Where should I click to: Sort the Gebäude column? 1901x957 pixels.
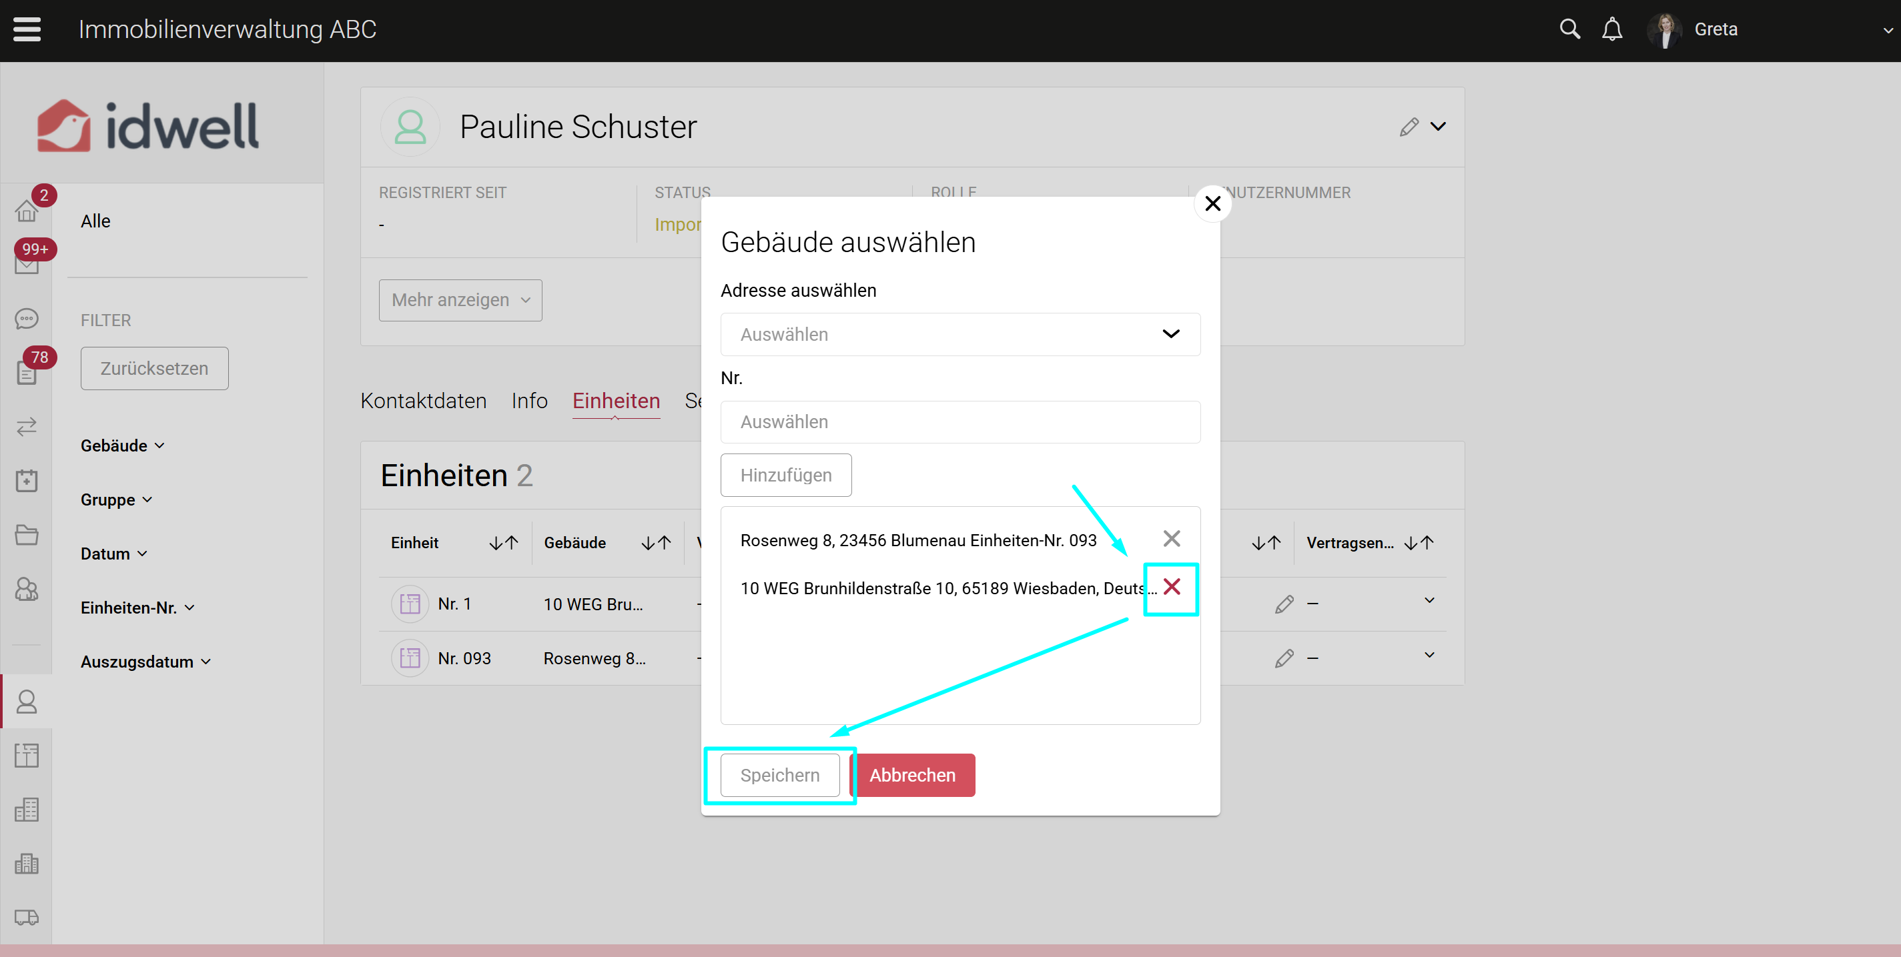656,543
